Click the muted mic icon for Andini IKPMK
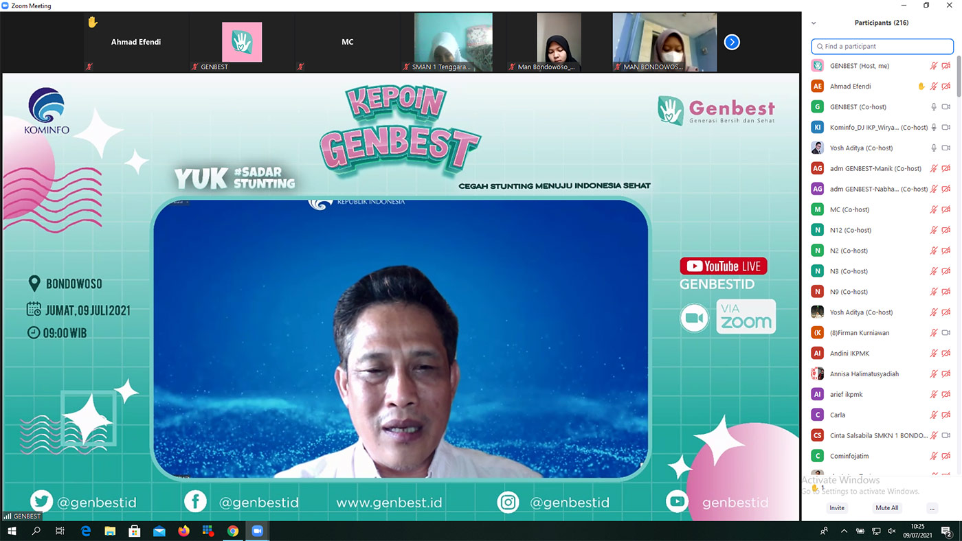Image resolution: width=962 pixels, height=541 pixels. 934,354
